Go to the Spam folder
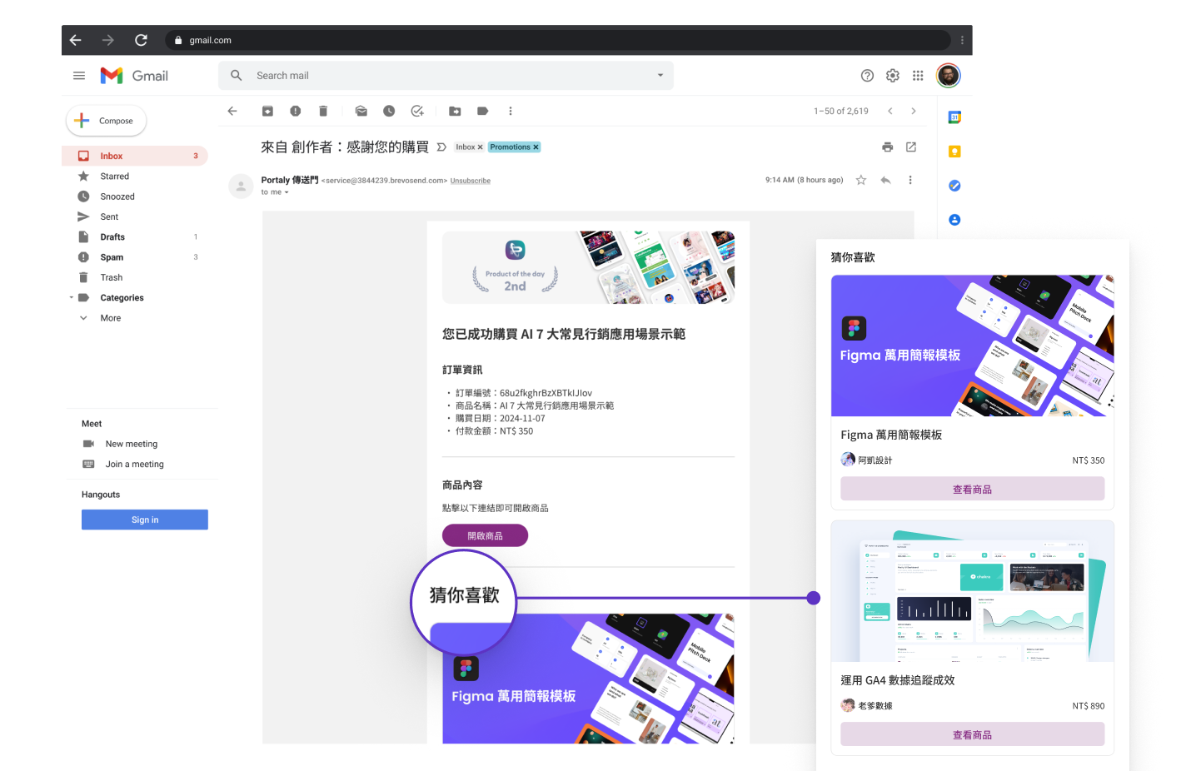This screenshot has width=1191, height=771. click(112, 257)
